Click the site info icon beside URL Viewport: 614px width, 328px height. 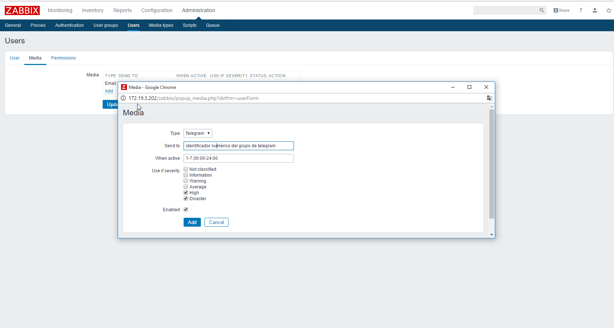pos(124,98)
